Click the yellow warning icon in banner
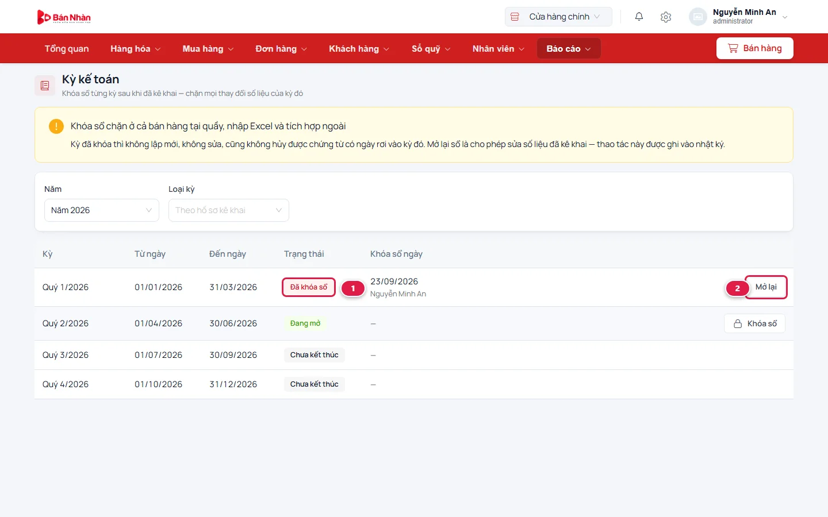The height and width of the screenshot is (517, 828). coord(56,126)
